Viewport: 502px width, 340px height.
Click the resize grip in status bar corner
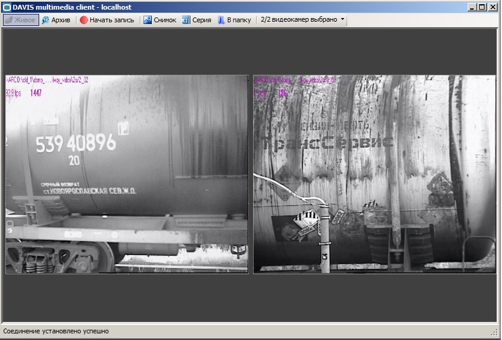click(494, 333)
